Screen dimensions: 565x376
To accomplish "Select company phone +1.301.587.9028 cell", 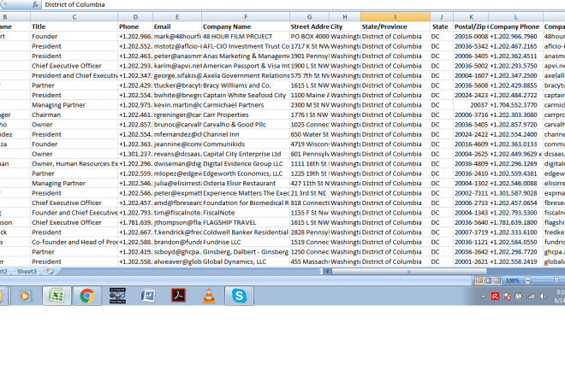I will click(x=515, y=193).
